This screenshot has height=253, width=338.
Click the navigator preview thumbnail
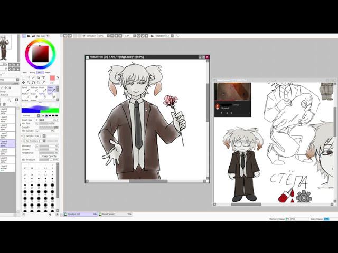pos(6,48)
